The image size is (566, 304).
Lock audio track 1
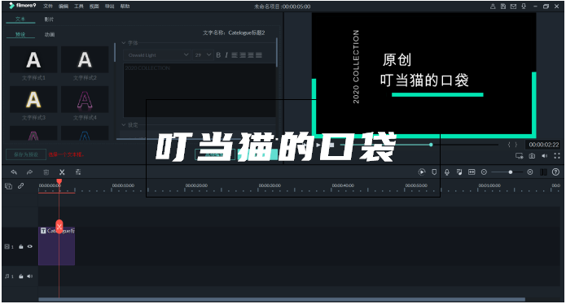pos(21,276)
